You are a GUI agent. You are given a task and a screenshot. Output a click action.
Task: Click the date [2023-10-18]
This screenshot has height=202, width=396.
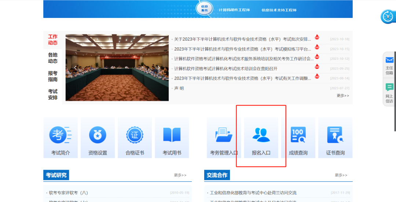(340, 39)
